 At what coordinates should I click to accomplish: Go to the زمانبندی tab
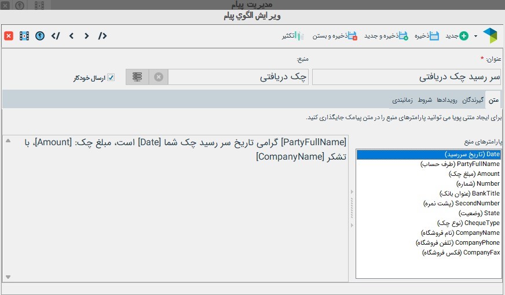coord(402,99)
